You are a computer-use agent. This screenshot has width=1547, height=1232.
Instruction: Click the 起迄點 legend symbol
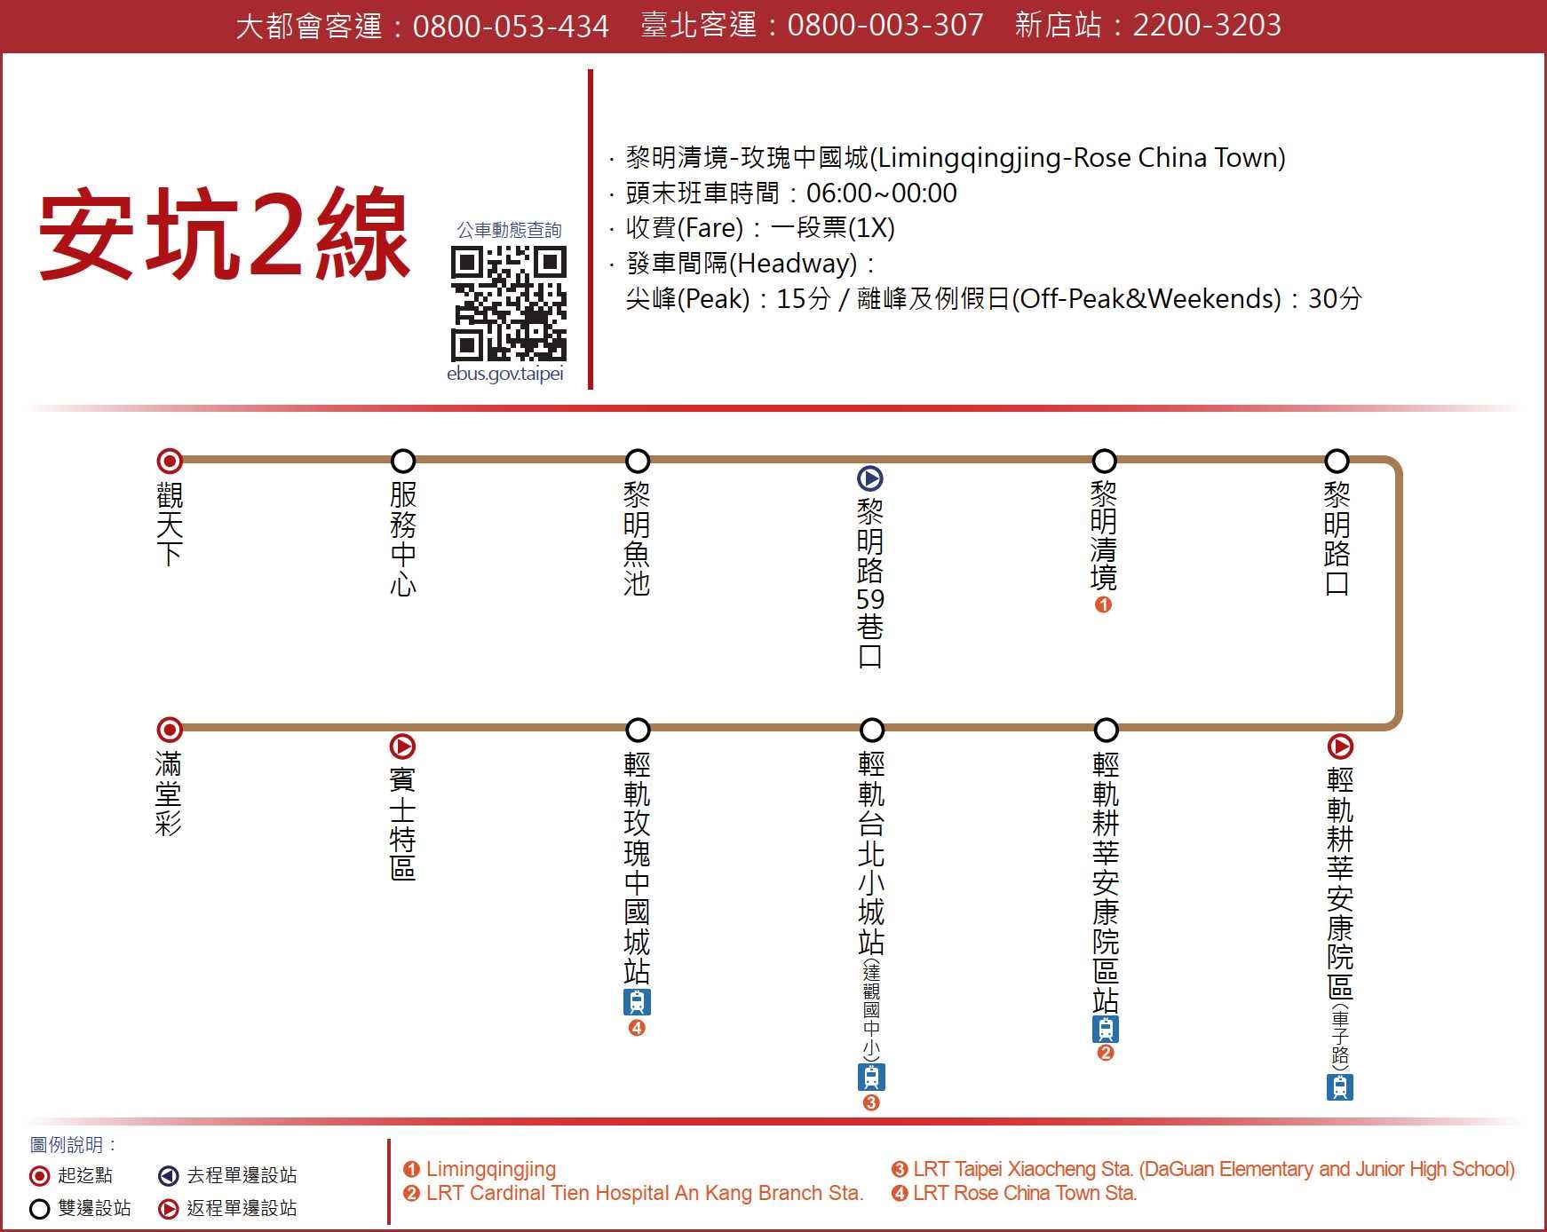39,1176
